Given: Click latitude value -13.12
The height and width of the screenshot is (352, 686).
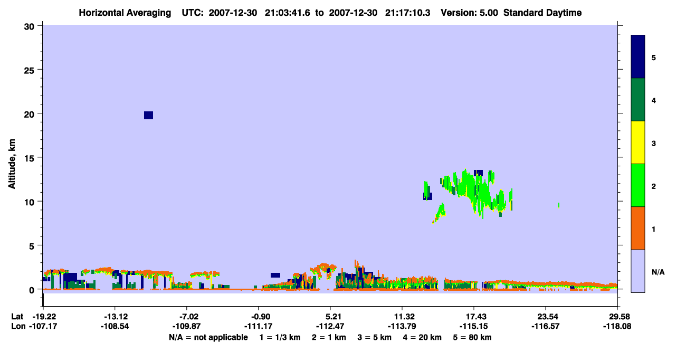Looking at the screenshot, I should coord(115,317).
